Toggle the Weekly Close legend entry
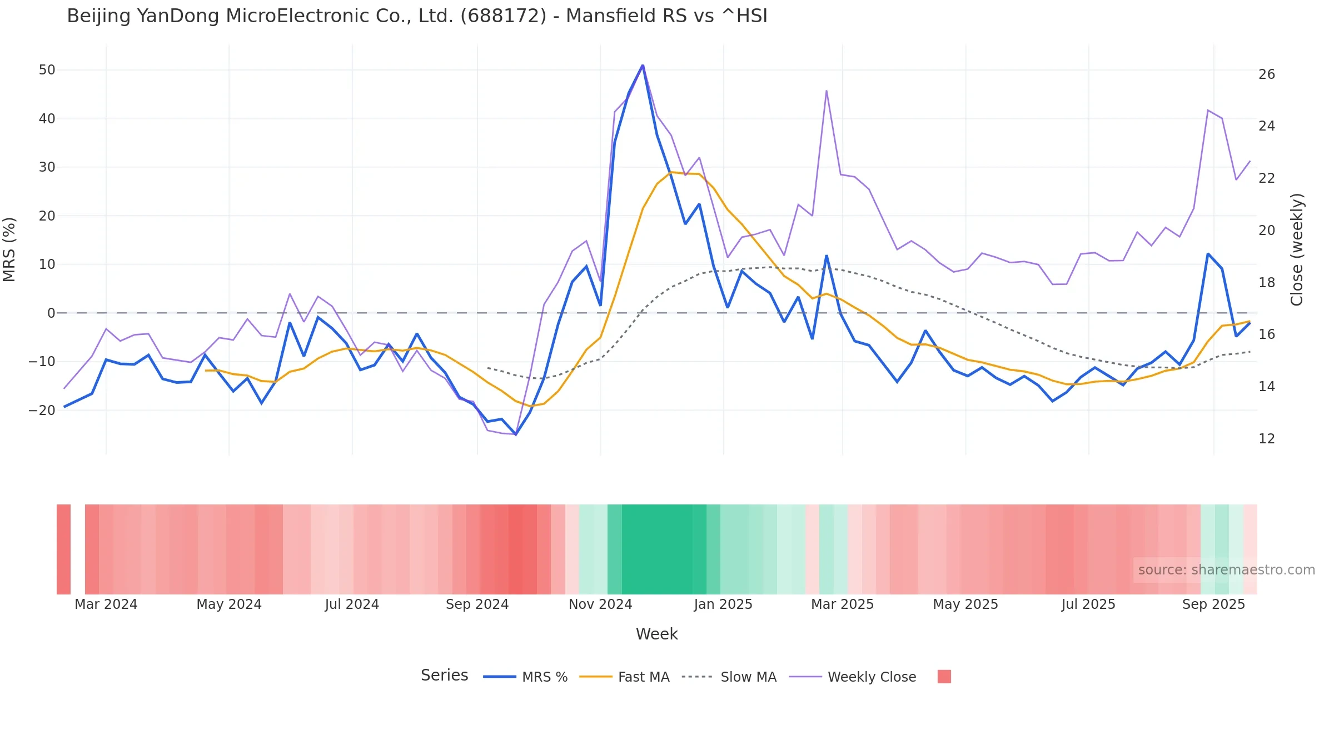Image resolution: width=1334 pixels, height=750 pixels. click(x=853, y=677)
